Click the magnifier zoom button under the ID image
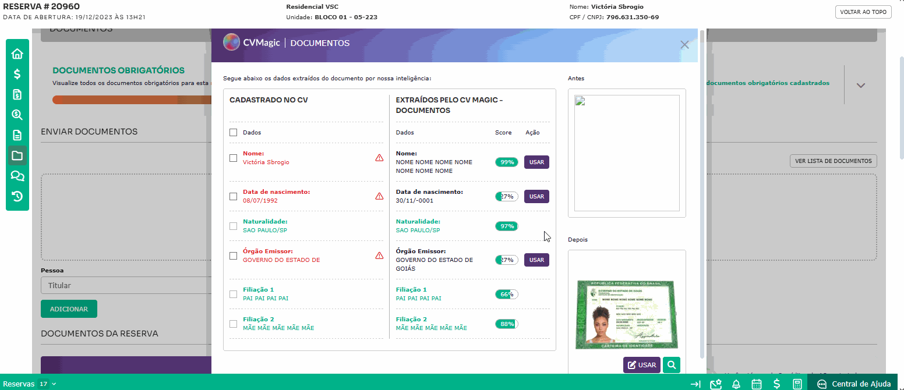904x390 pixels. click(672, 365)
